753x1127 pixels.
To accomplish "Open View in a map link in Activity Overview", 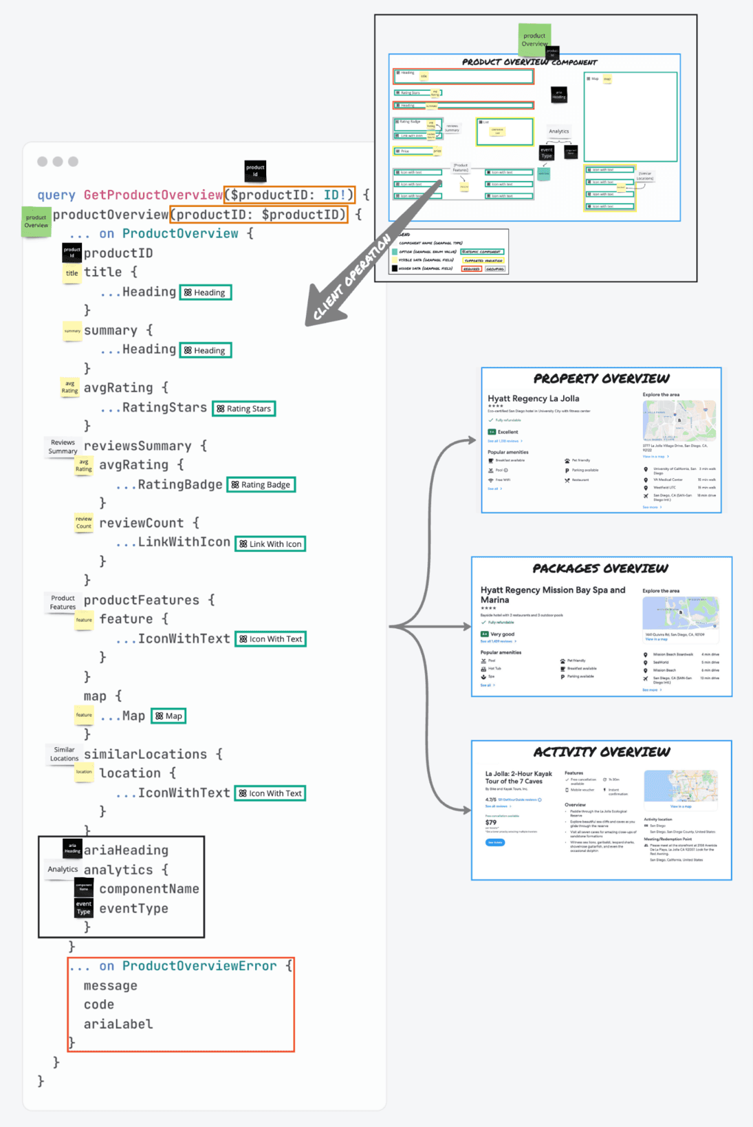I will click(x=681, y=806).
